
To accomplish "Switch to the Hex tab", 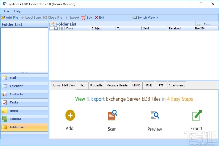I will (x=82, y=85).
